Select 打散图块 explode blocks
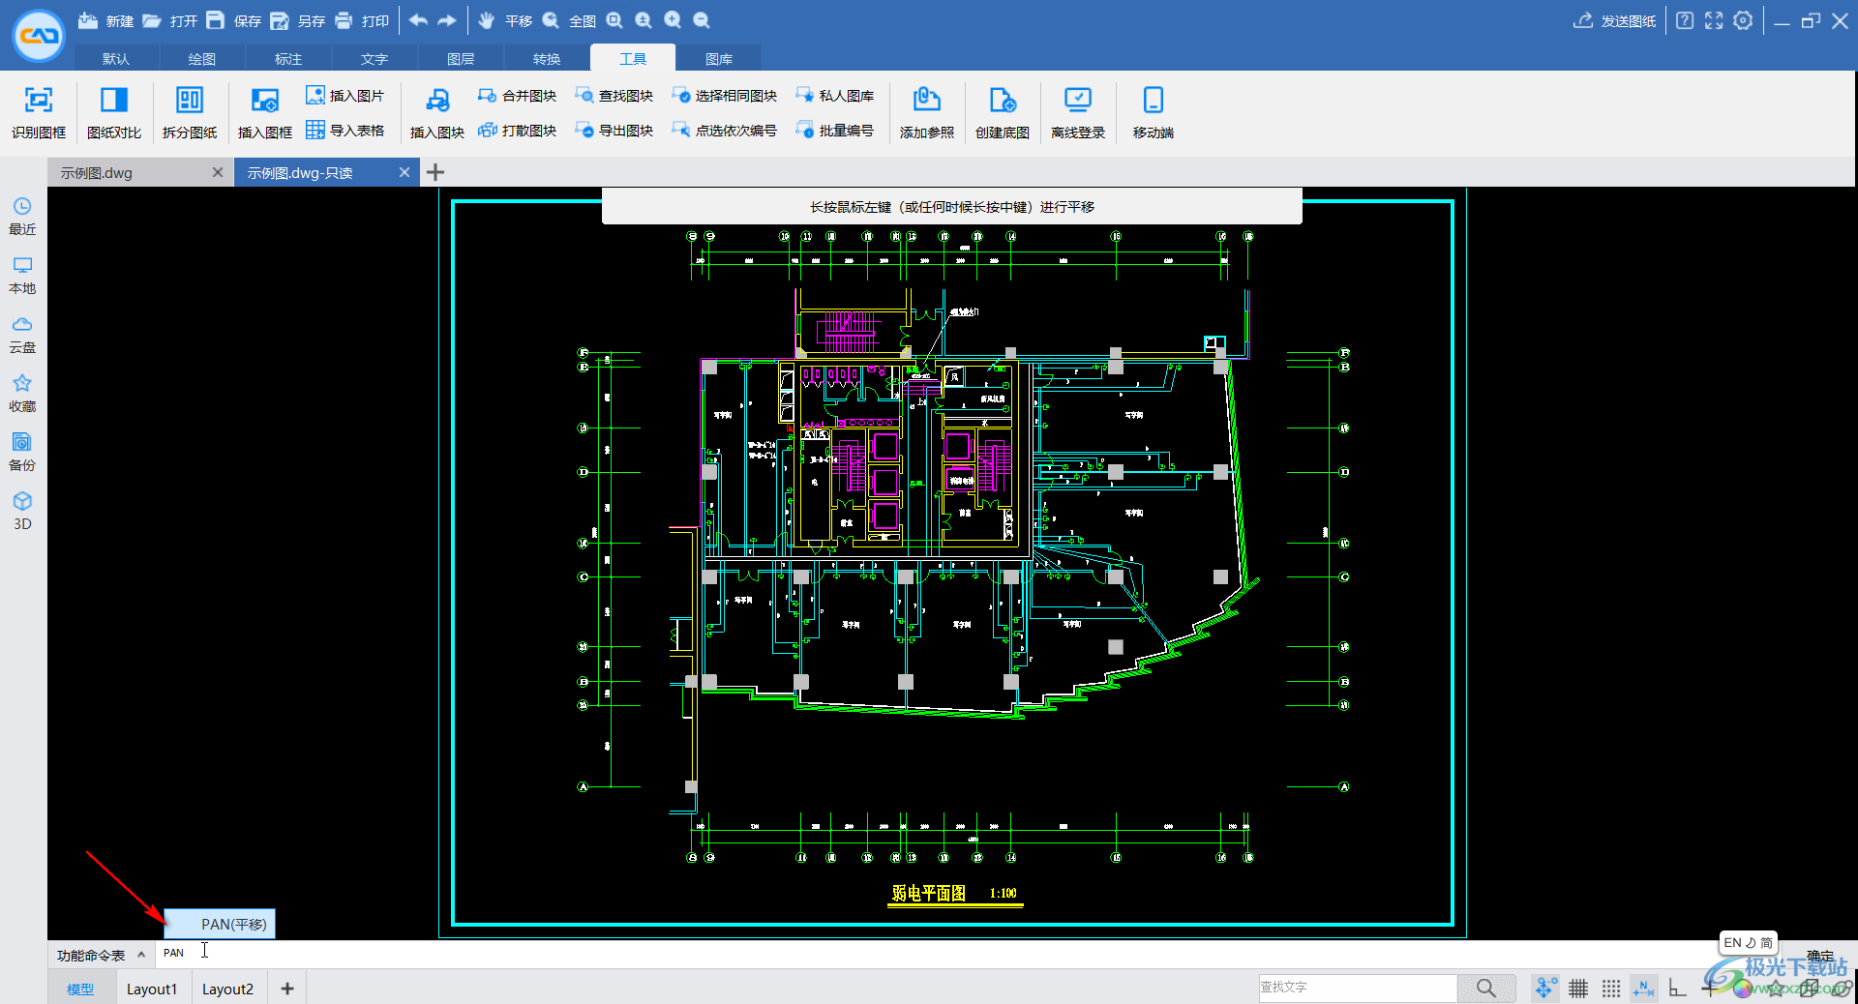Screen dimensions: 1858x1004 point(518,131)
